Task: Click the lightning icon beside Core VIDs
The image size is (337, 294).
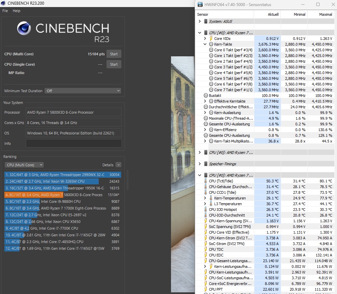Action: coord(211,38)
